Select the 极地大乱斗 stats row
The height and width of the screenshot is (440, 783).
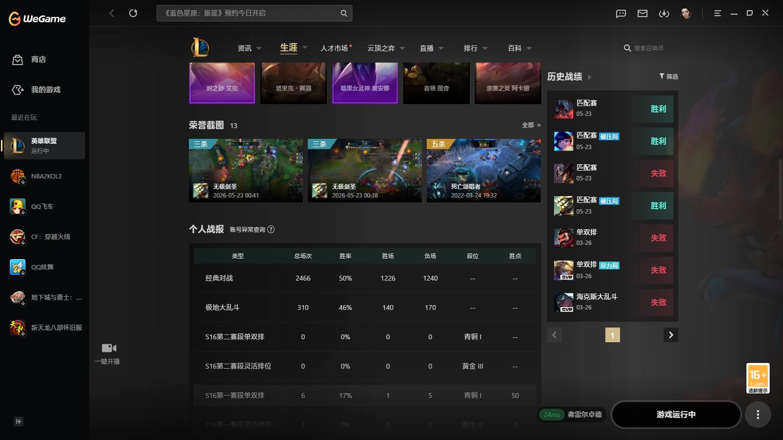365,308
